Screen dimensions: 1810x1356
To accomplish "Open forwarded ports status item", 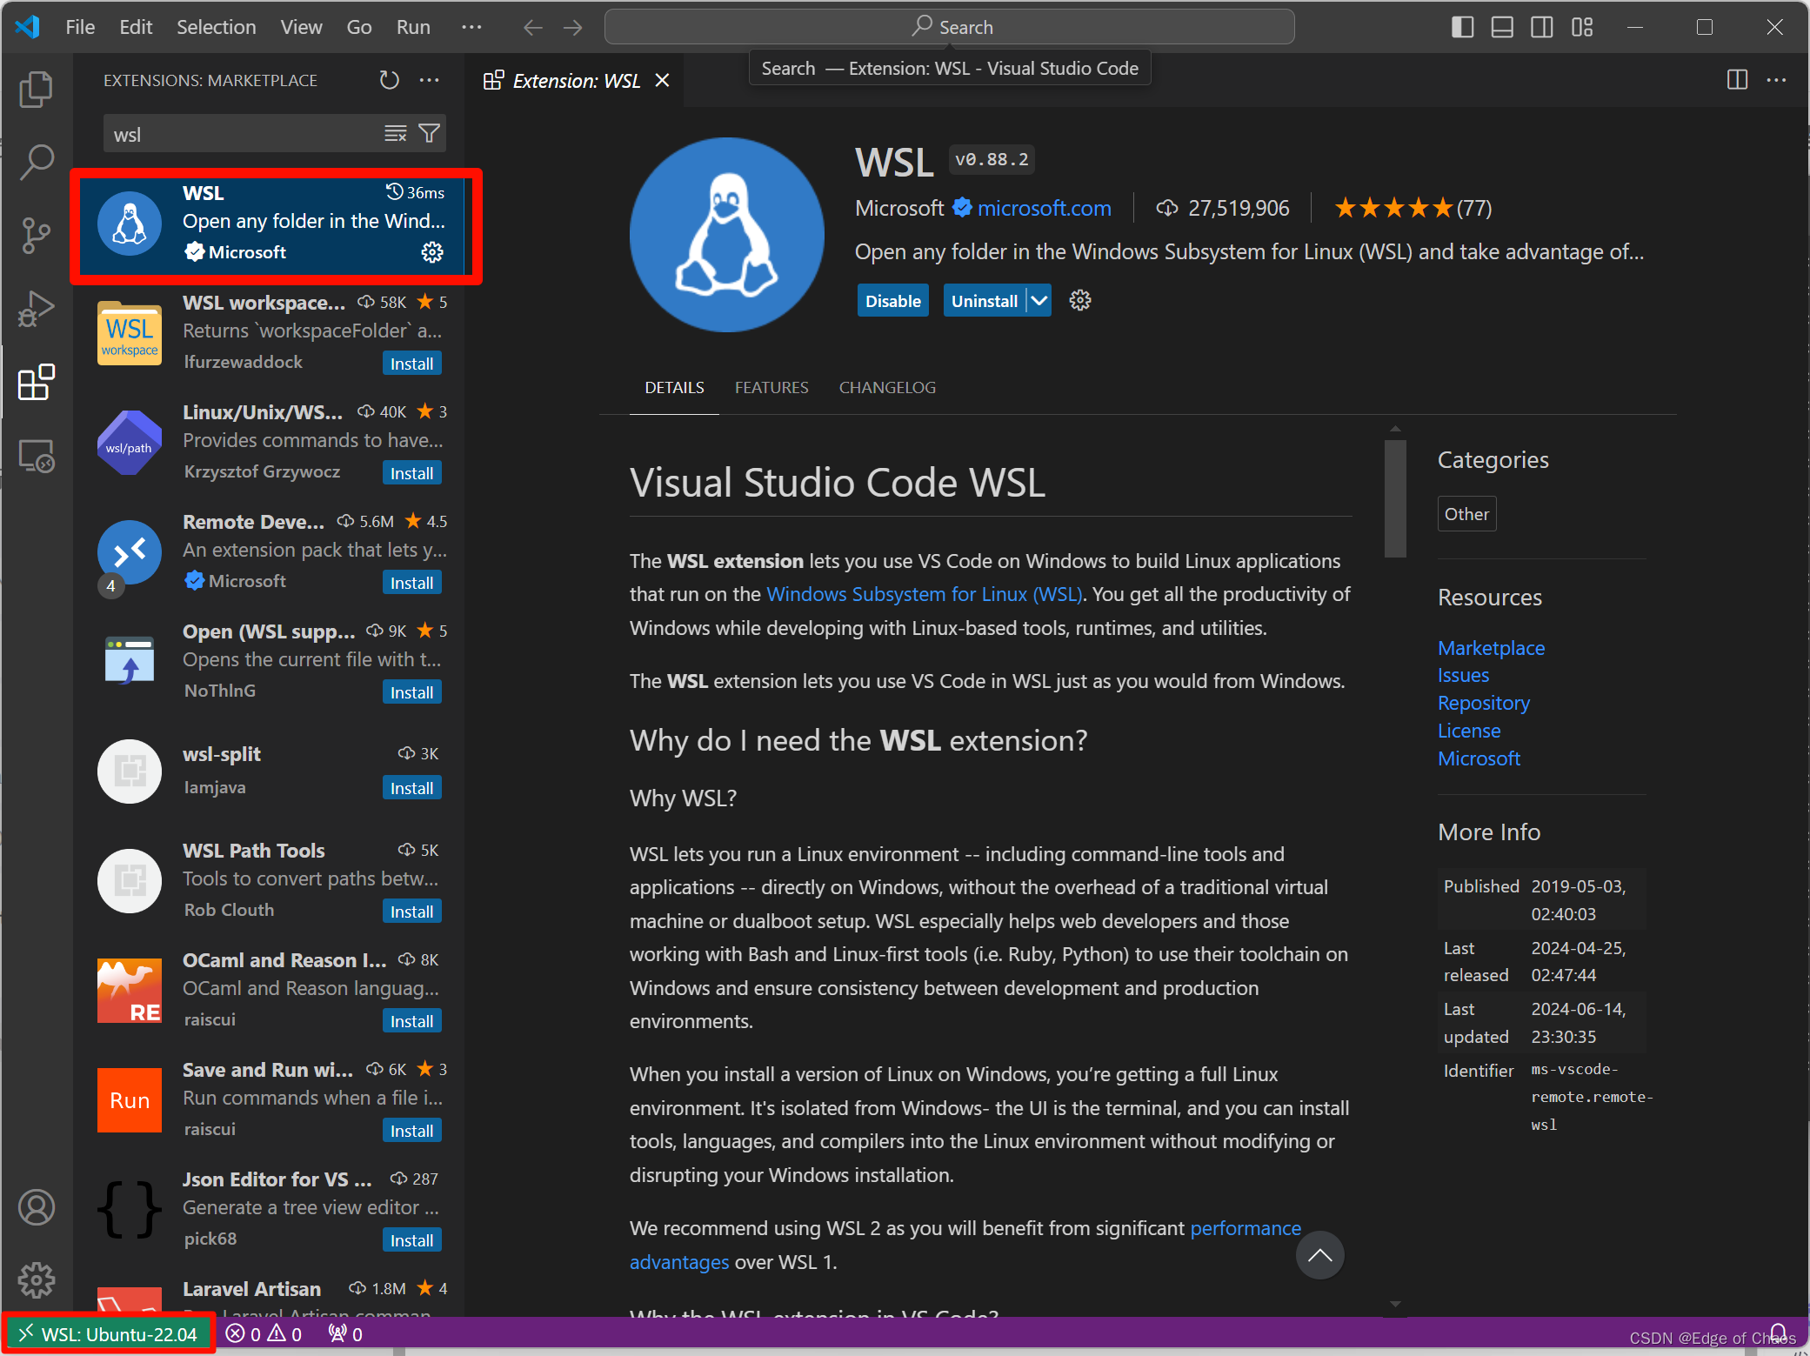I will click(x=345, y=1334).
